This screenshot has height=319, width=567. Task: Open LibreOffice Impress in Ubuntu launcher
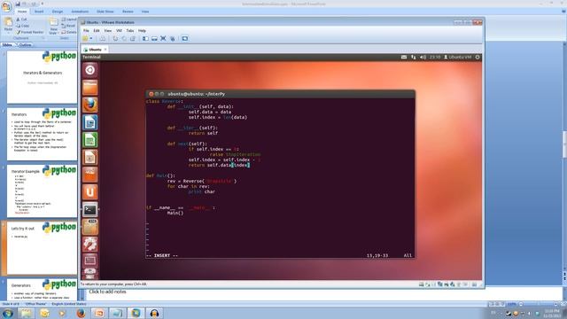(90, 157)
